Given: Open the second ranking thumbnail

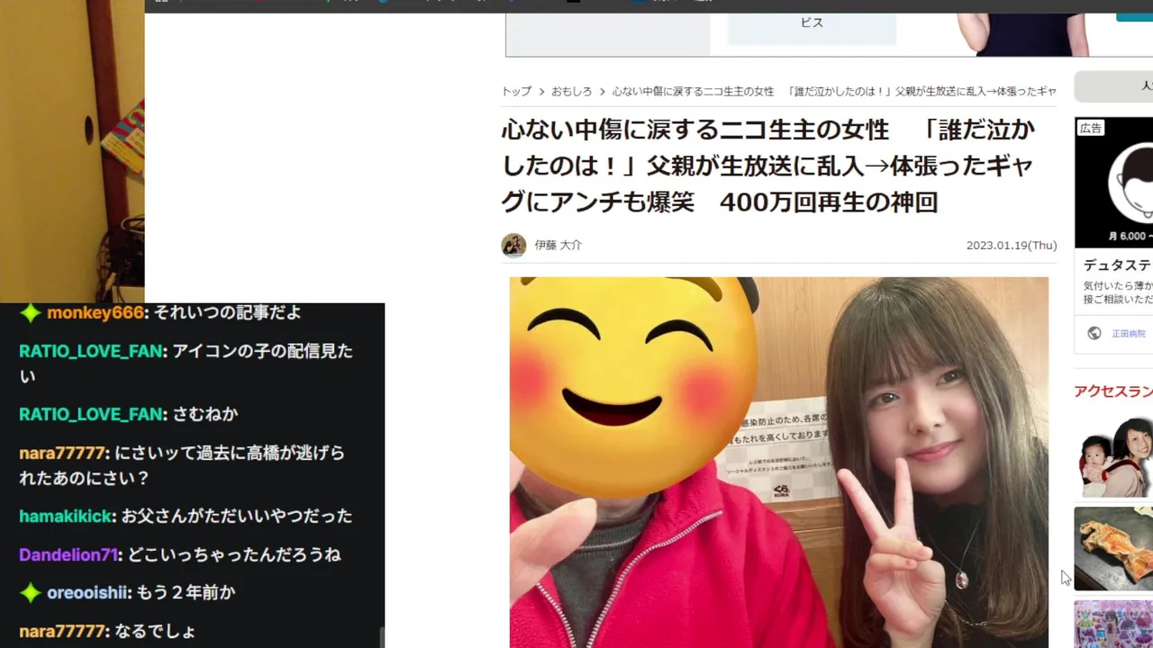Looking at the screenshot, I should point(1113,548).
